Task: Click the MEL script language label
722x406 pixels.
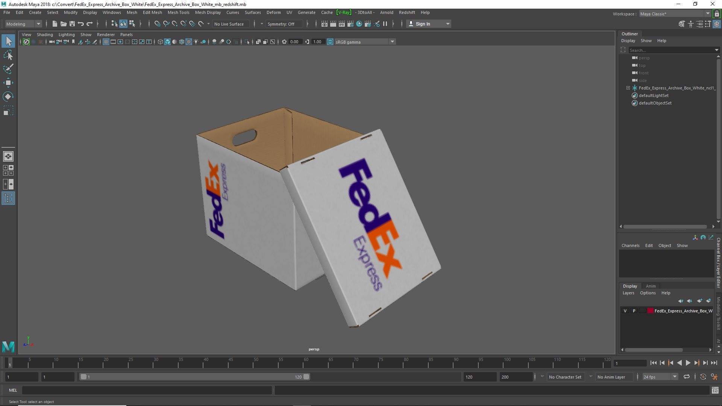Action: pyautogui.click(x=13, y=390)
